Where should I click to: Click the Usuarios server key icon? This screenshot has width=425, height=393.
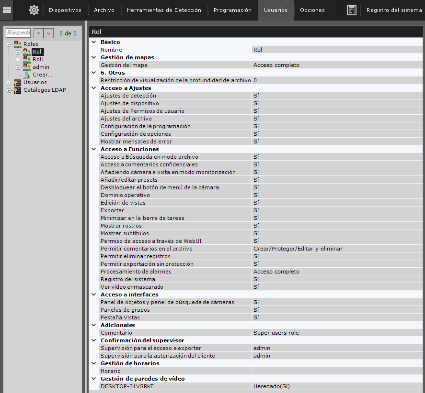tap(18, 82)
